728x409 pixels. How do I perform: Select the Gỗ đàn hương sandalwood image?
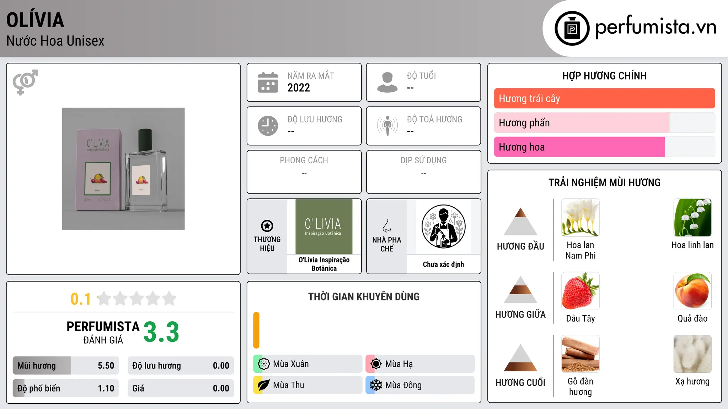[x=580, y=354]
